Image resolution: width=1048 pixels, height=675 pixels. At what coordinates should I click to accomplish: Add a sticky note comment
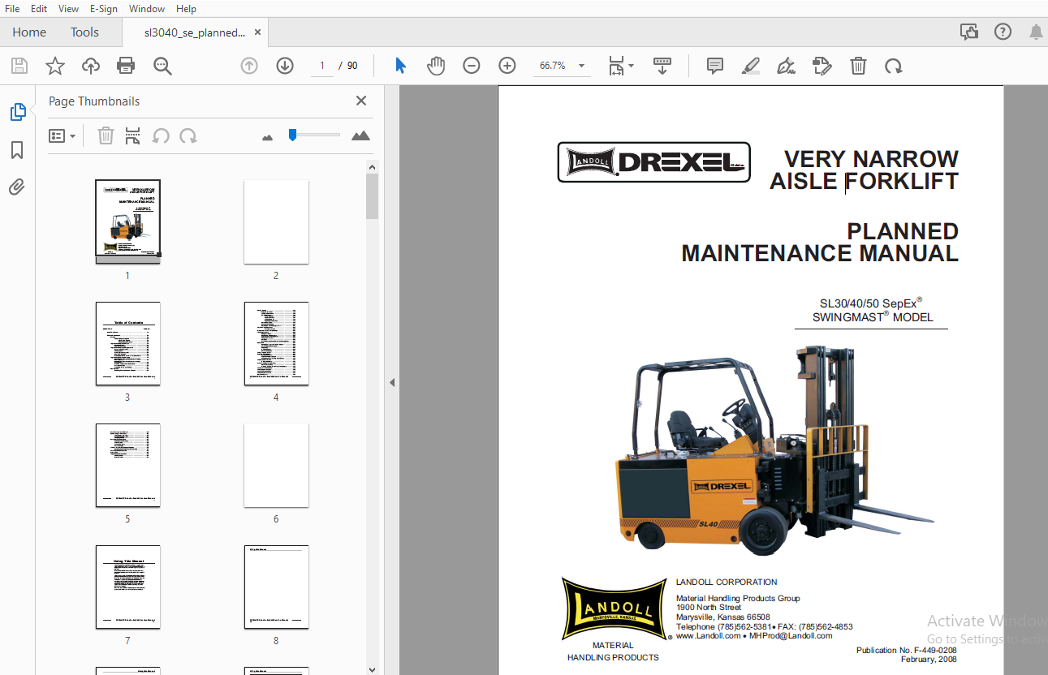click(x=715, y=66)
